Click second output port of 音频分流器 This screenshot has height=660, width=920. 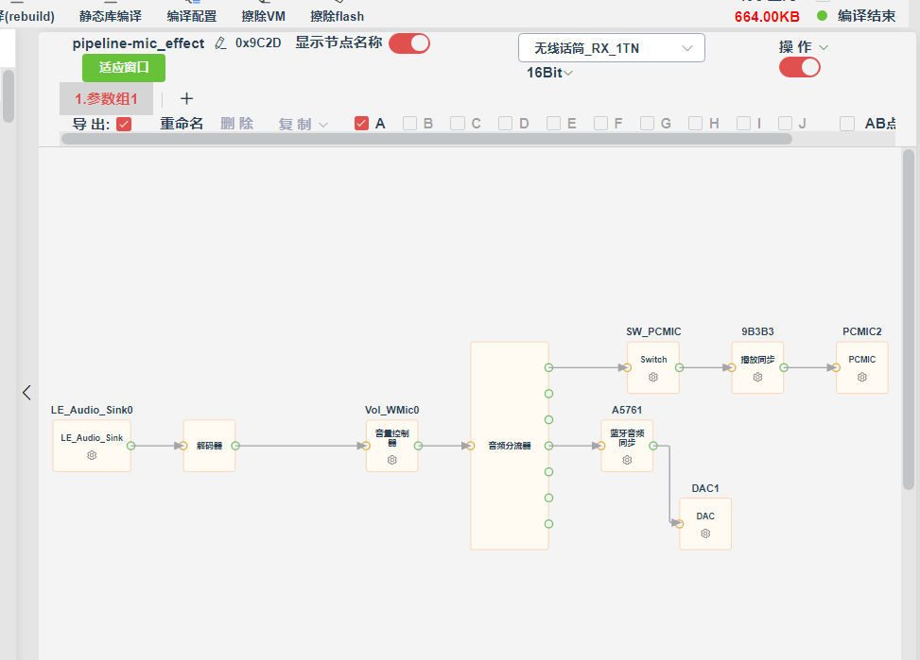(x=548, y=394)
